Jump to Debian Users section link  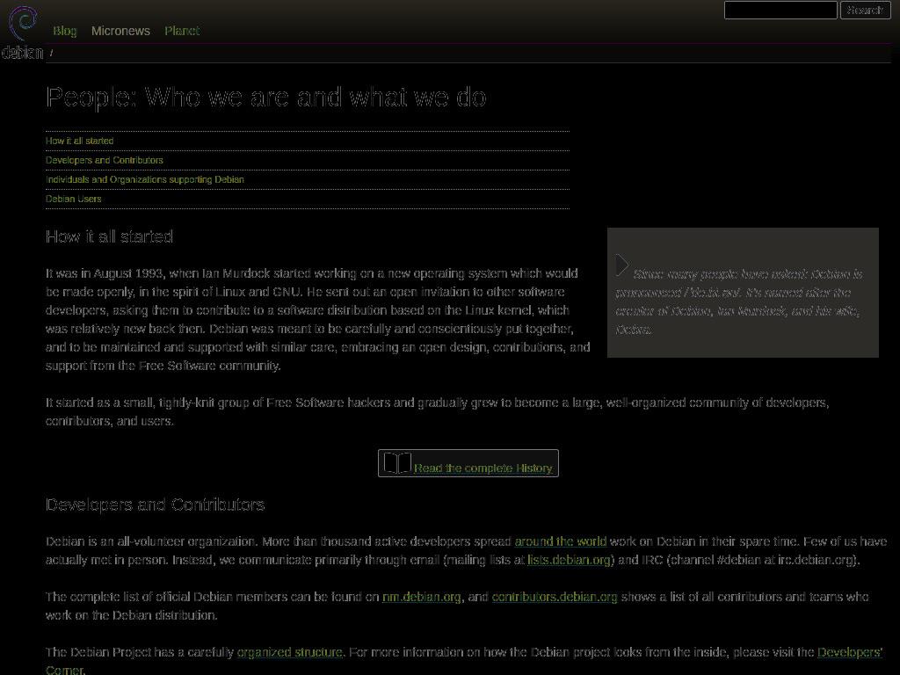click(74, 199)
